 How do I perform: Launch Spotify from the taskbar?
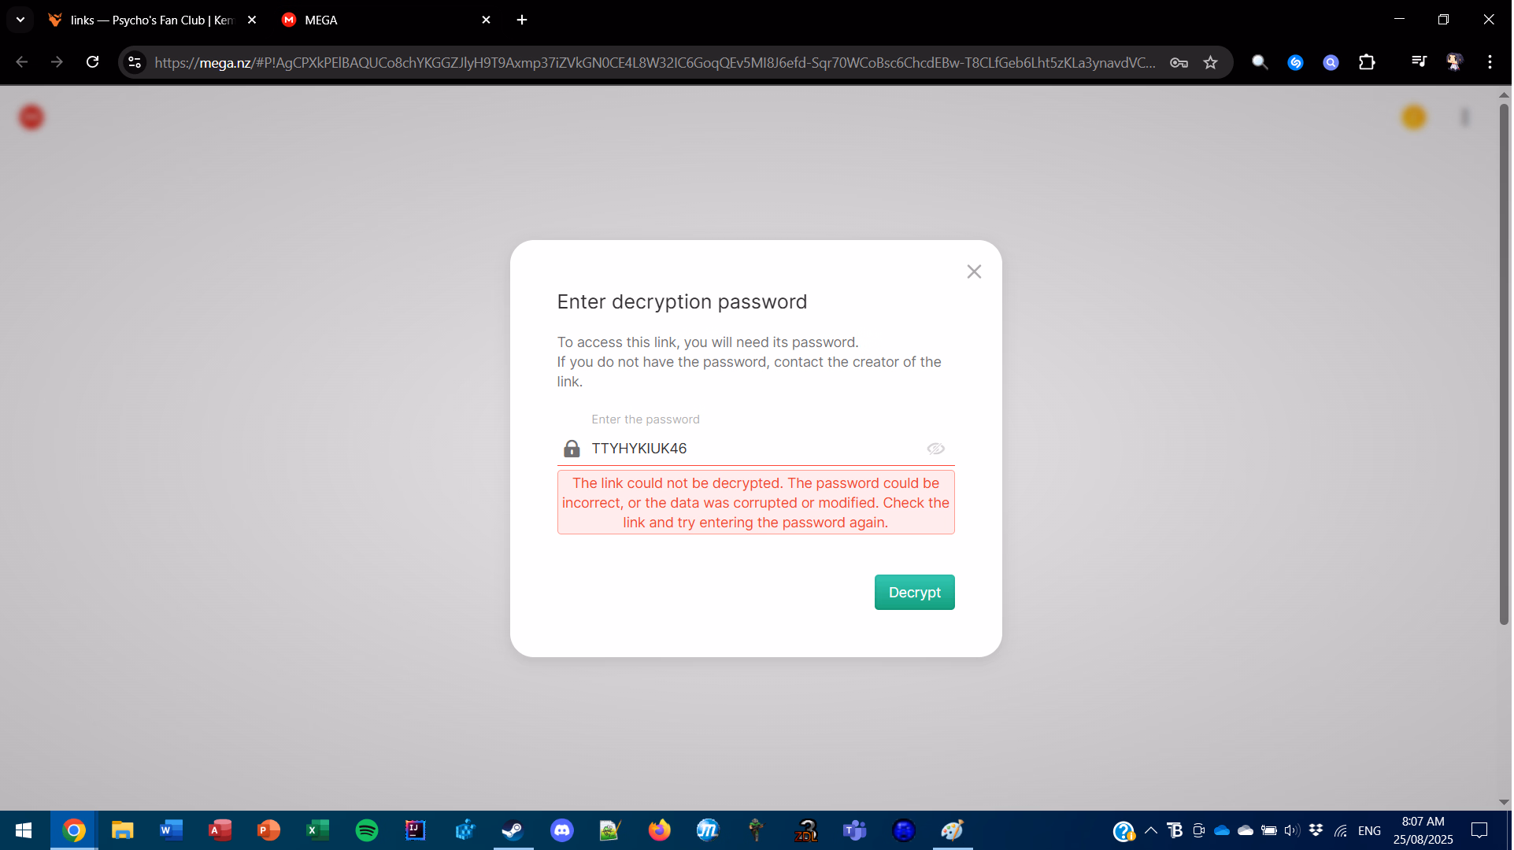click(x=367, y=830)
